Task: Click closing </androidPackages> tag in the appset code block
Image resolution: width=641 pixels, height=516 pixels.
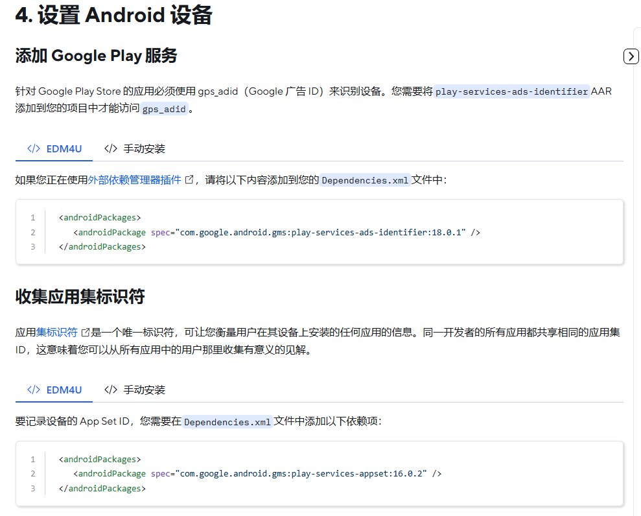Action: point(102,488)
